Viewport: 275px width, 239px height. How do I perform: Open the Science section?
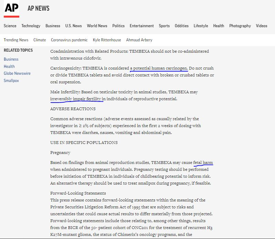click(x=10, y=26)
